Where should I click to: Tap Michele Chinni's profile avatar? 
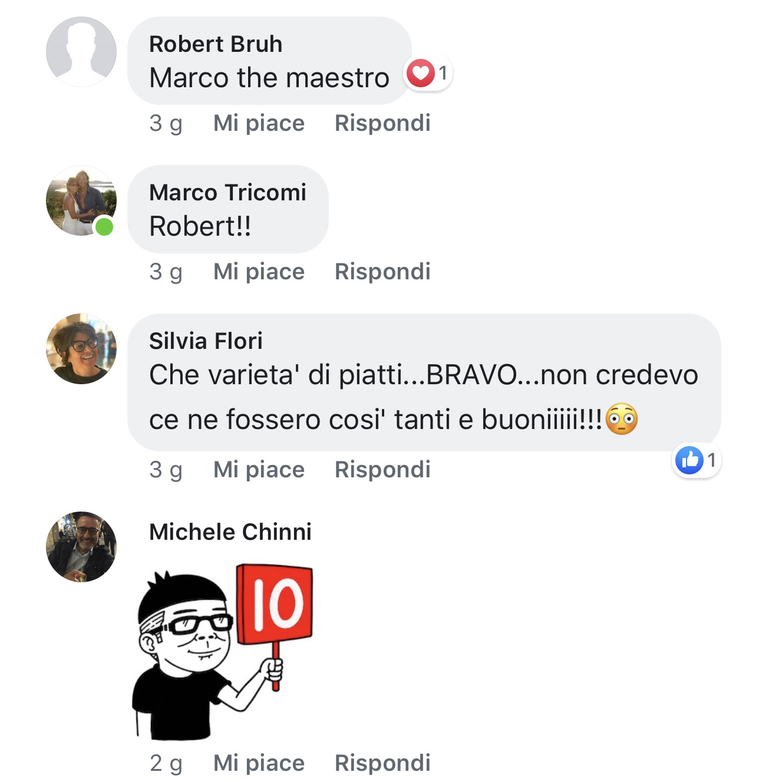coord(81,547)
